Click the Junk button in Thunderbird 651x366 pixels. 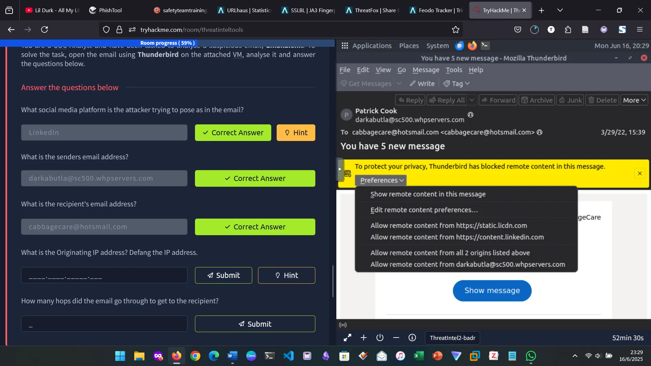pos(570,100)
